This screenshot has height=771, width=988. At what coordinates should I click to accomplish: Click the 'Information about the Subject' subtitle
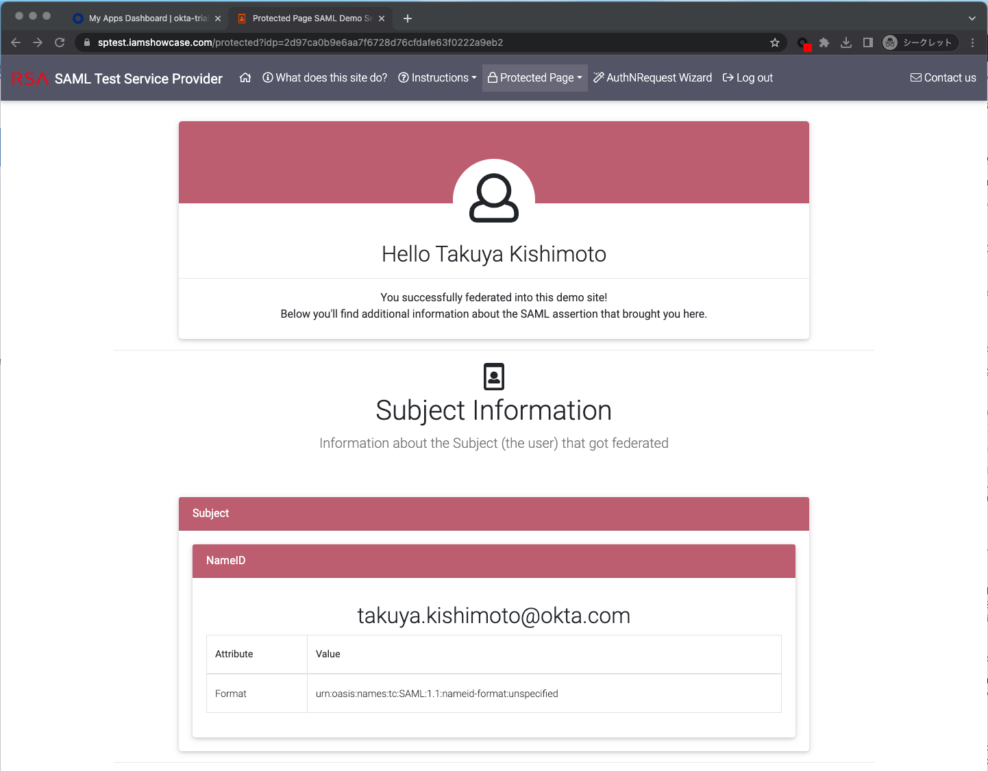(x=494, y=443)
